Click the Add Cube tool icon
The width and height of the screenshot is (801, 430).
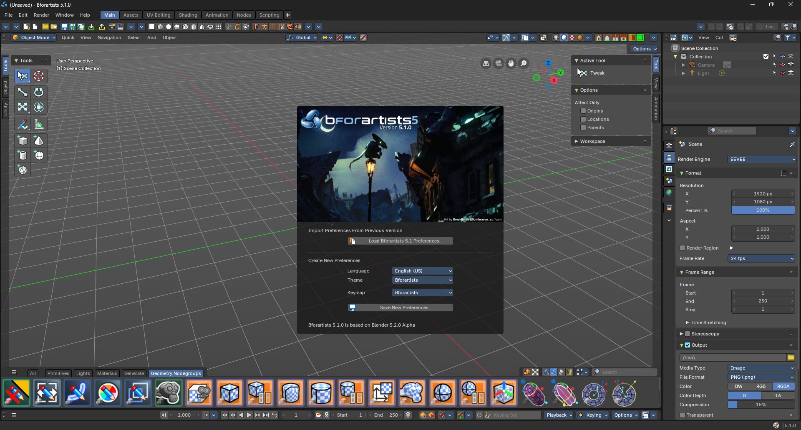click(x=23, y=140)
